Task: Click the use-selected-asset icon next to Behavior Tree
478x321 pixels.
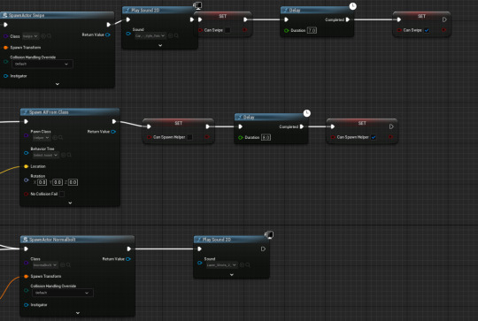Action: [x=64, y=155]
